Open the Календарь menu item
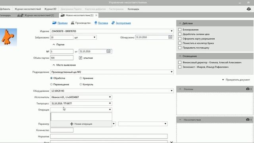Image resolution: width=254 pixels, height=143 pixels. click(x=133, y=9)
